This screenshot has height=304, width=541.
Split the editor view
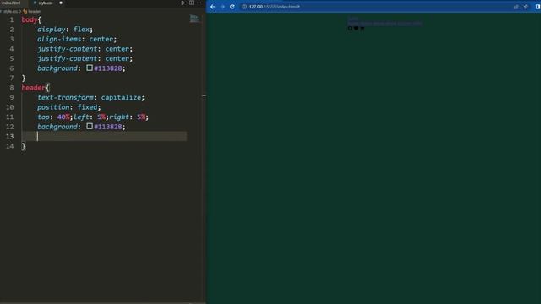pos(191,3)
